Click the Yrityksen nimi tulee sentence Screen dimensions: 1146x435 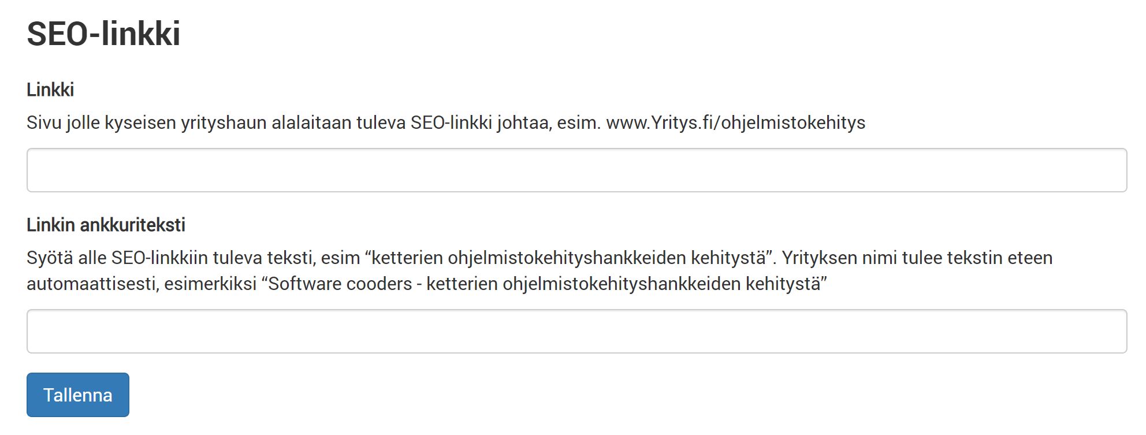click(917, 258)
